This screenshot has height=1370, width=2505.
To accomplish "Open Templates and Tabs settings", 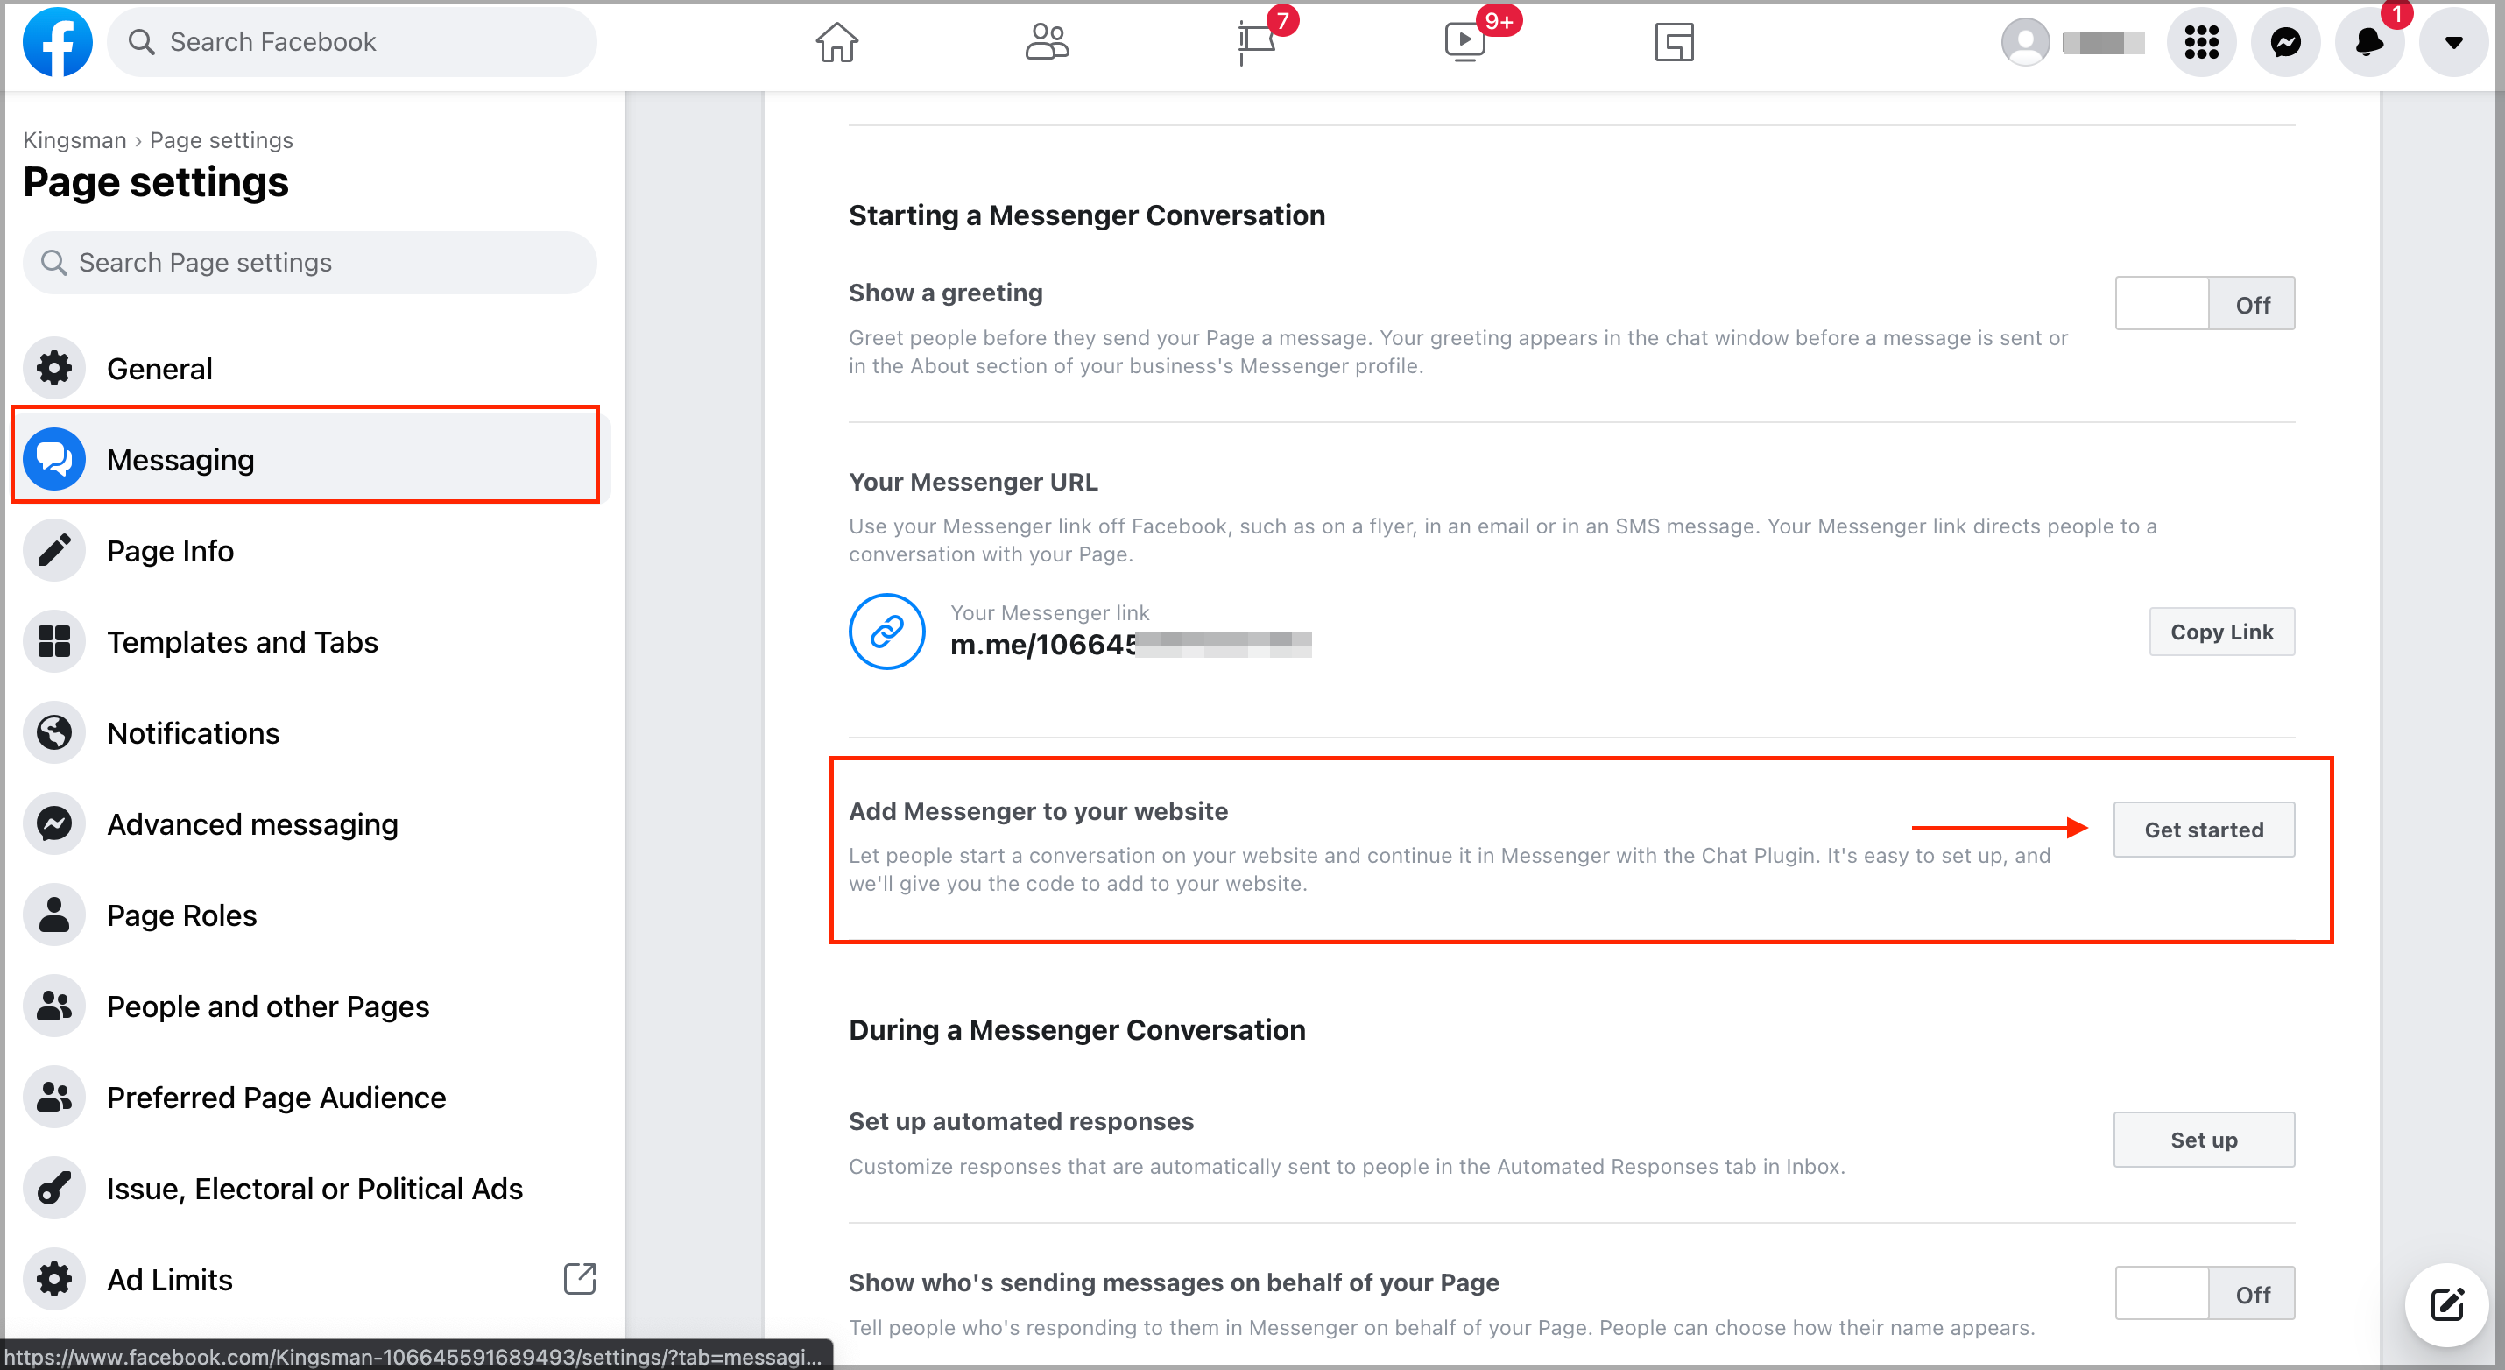I will click(x=242, y=642).
